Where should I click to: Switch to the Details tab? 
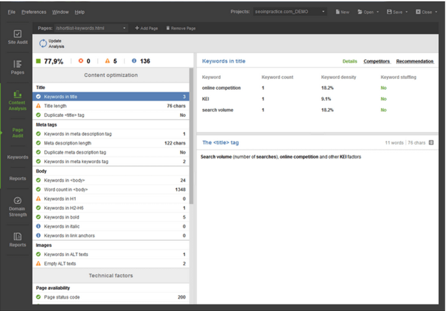tap(349, 61)
